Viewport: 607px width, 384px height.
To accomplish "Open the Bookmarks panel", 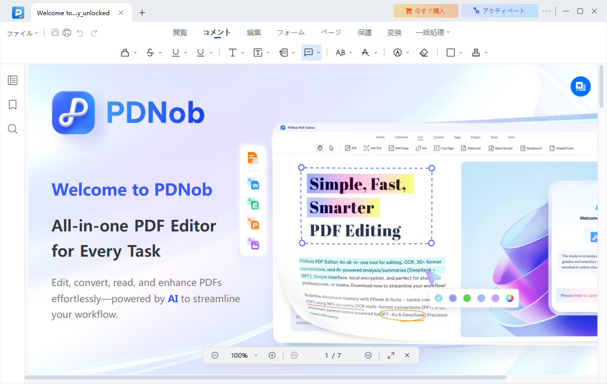I will pyautogui.click(x=13, y=105).
